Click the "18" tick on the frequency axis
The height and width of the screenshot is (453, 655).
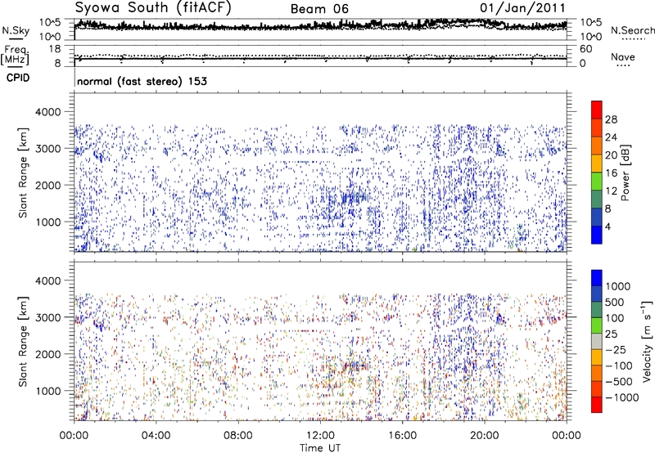55,49
